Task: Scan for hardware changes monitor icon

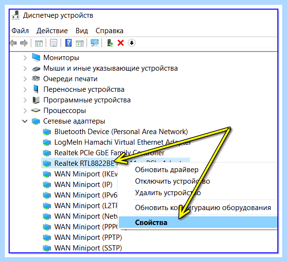Action: (x=95, y=43)
